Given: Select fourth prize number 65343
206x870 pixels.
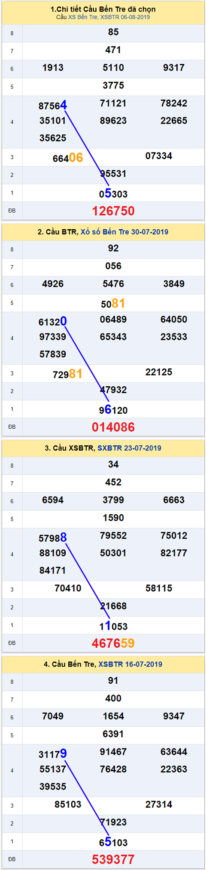Looking at the screenshot, I should coord(113,337).
